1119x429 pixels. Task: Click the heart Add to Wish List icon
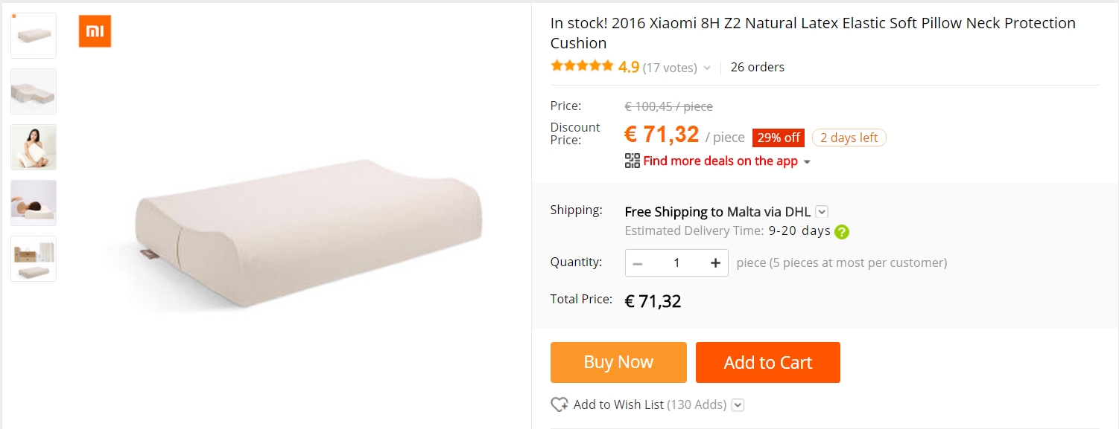559,404
